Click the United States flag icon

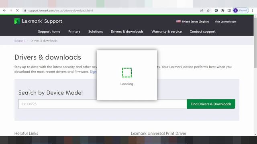178,21
